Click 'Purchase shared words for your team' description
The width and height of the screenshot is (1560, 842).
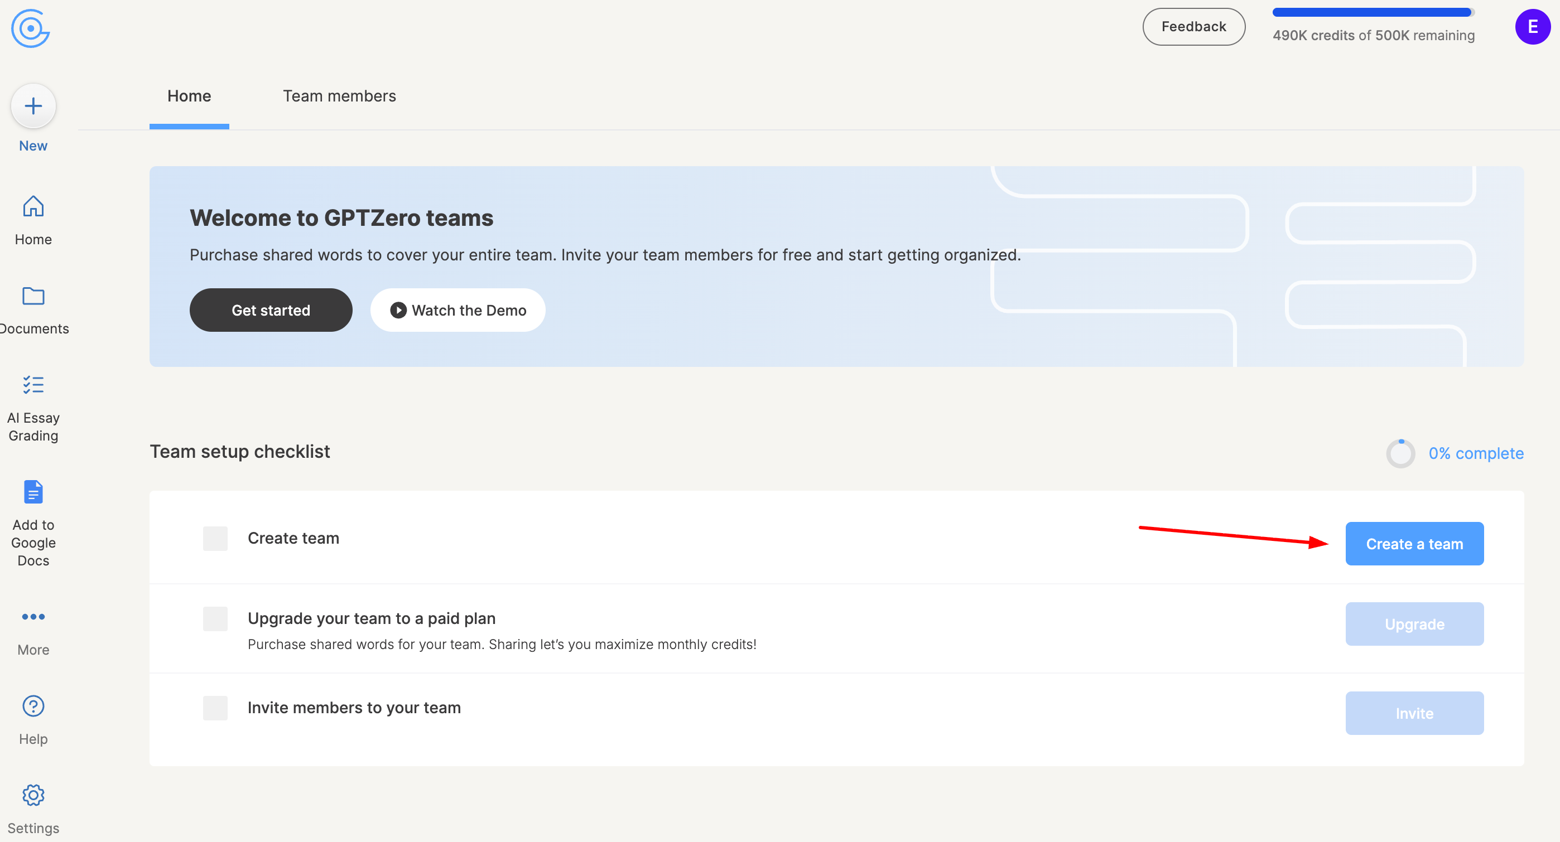[x=502, y=644]
